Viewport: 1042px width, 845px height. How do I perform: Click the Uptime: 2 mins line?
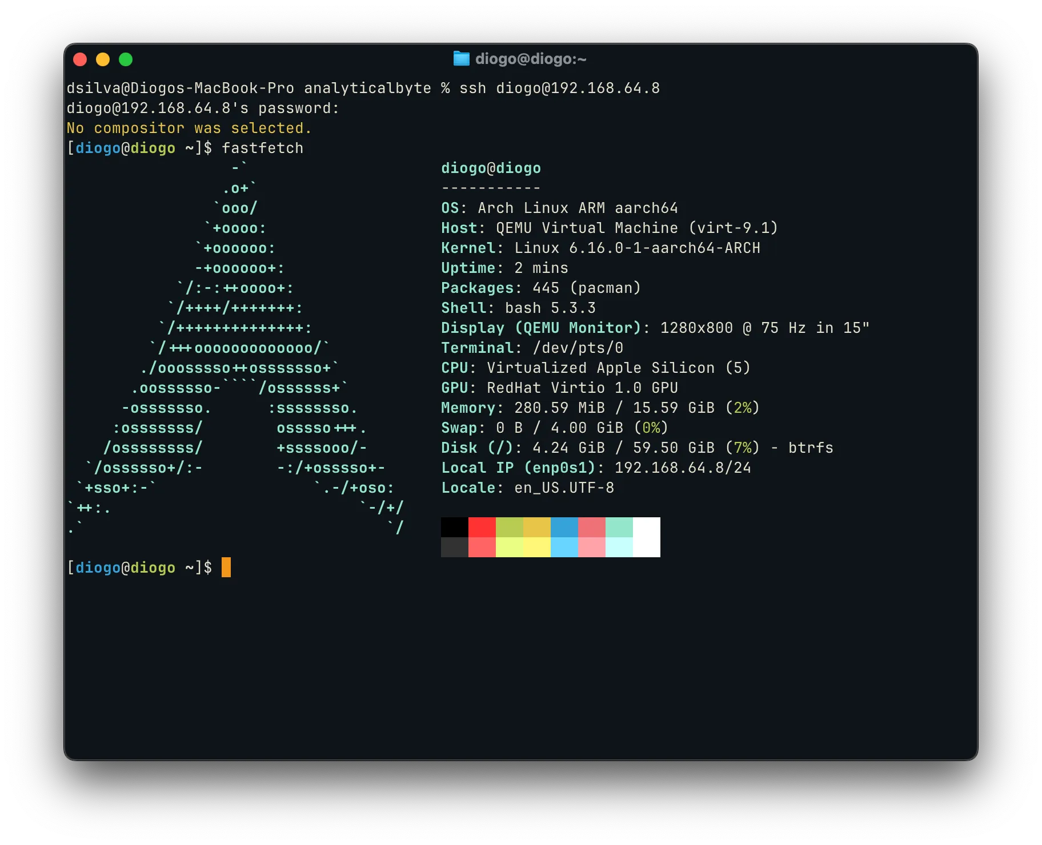504,268
